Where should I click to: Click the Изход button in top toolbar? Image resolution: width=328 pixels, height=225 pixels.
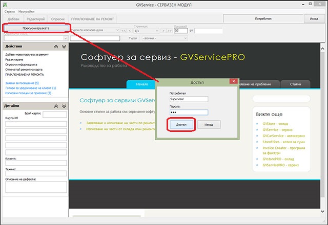pyautogui.click(x=314, y=18)
